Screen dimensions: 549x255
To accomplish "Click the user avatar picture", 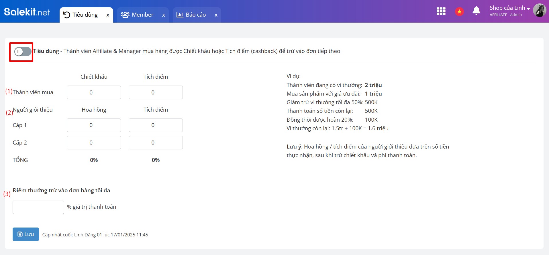I will [539, 11].
